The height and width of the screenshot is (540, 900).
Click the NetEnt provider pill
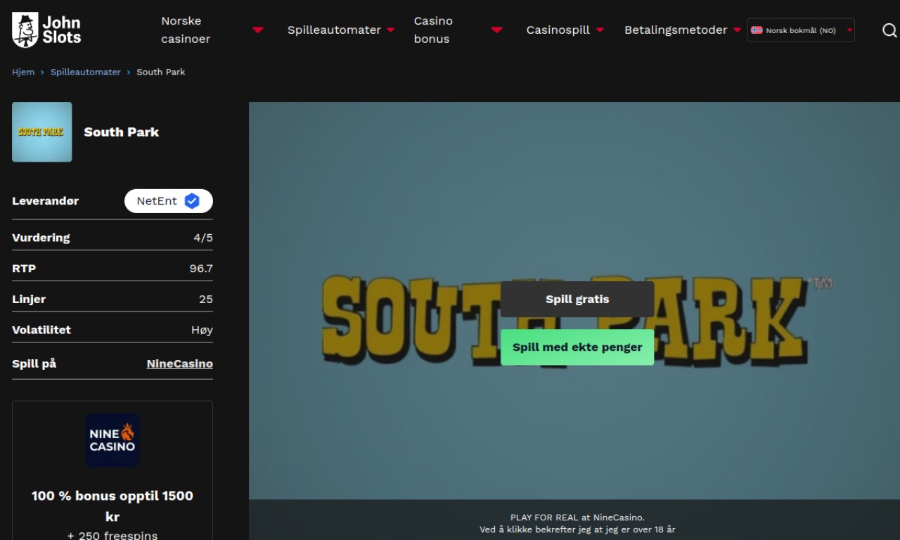pos(169,201)
